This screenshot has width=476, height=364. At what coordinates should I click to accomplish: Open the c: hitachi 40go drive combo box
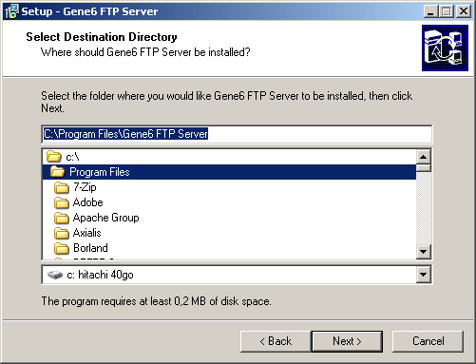pyautogui.click(x=237, y=275)
